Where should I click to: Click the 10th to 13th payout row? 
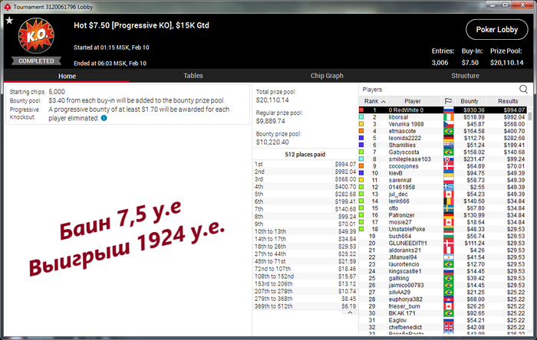pos(305,231)
